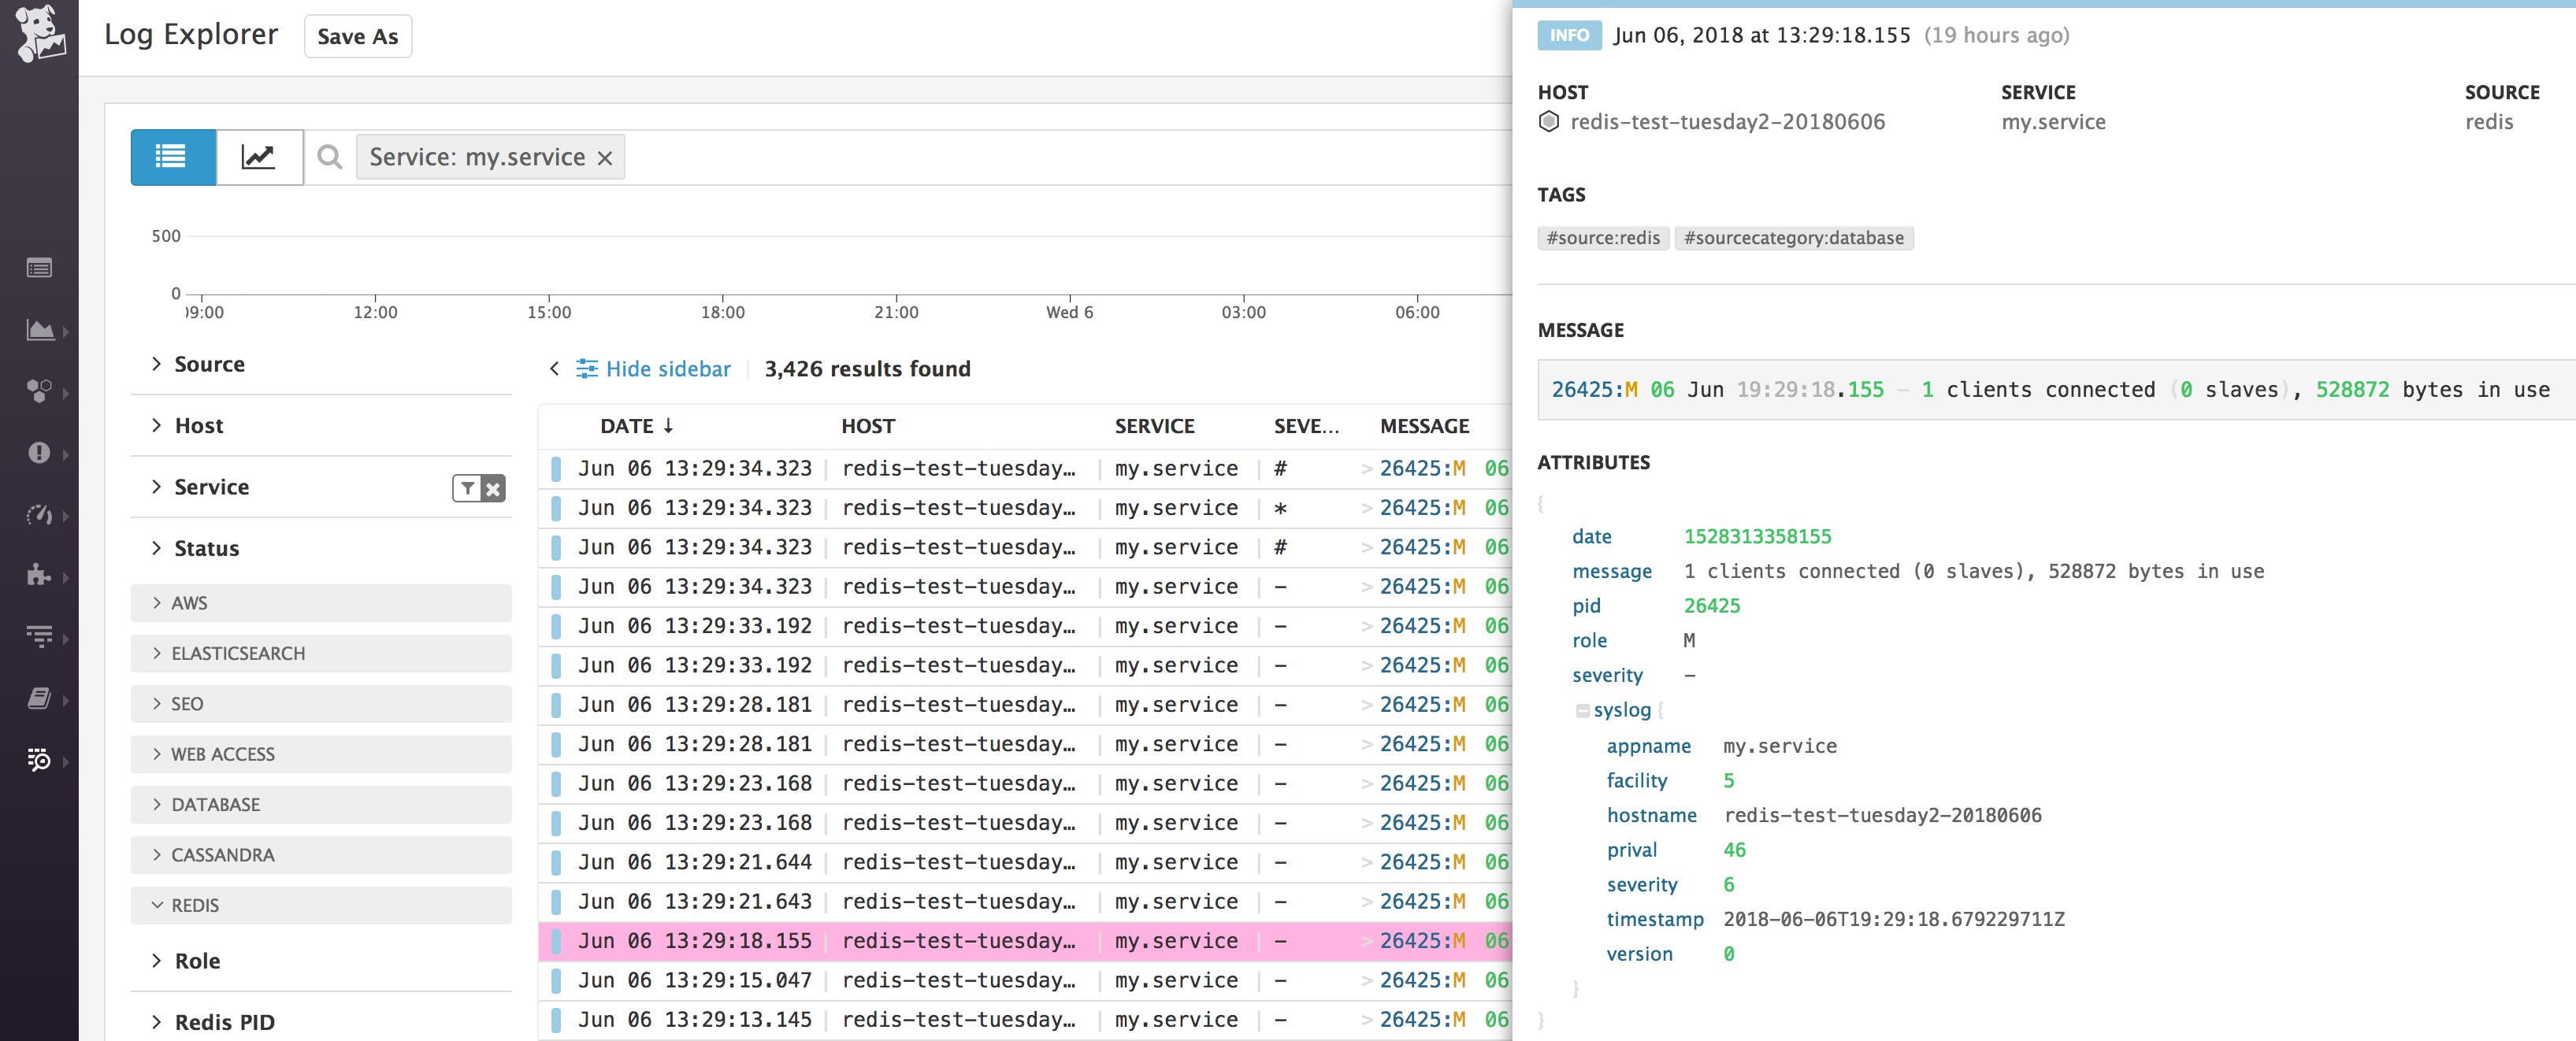Viewport: 2576px width, 1041px height.
Task: Toggle exclude on the Service facet
Action: click(x=492, y=489)
